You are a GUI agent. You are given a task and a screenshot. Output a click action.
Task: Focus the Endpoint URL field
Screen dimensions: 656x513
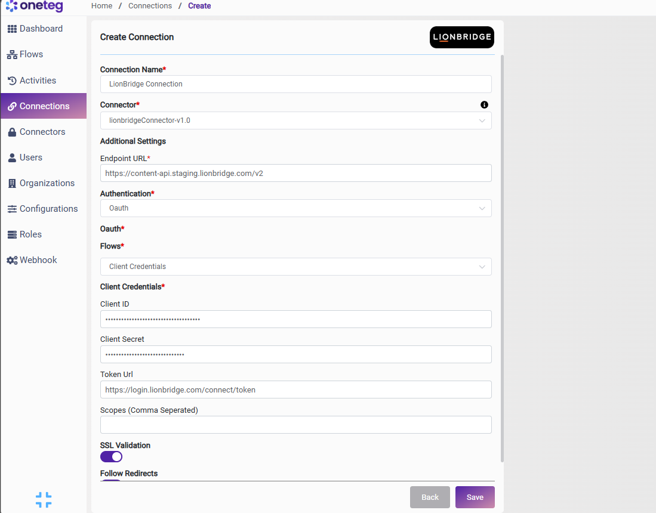(x=296, y=173)
